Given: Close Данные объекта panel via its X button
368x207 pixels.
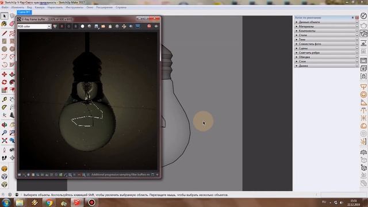Looking at the screenshot, I should 357,22.
